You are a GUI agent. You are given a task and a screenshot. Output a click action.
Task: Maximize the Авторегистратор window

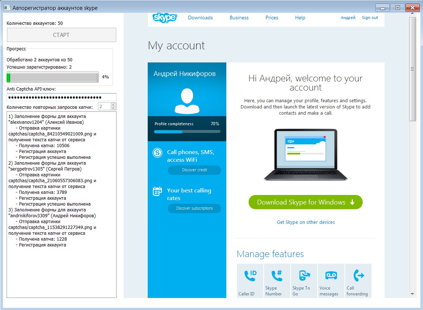pyautogui.click(x=397, y=8)
